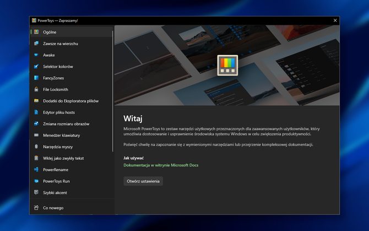Click the Zmiana rozmiaru obrazów icon

coord(36,123)
